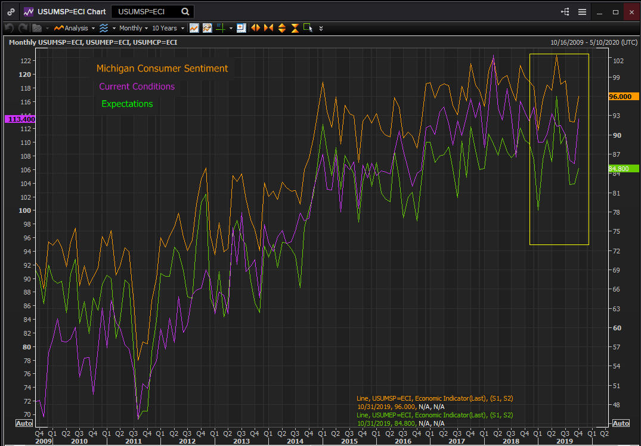Click the horizontal compress arrows icon
Screen dimensions: 641x446
pos(268,28)
